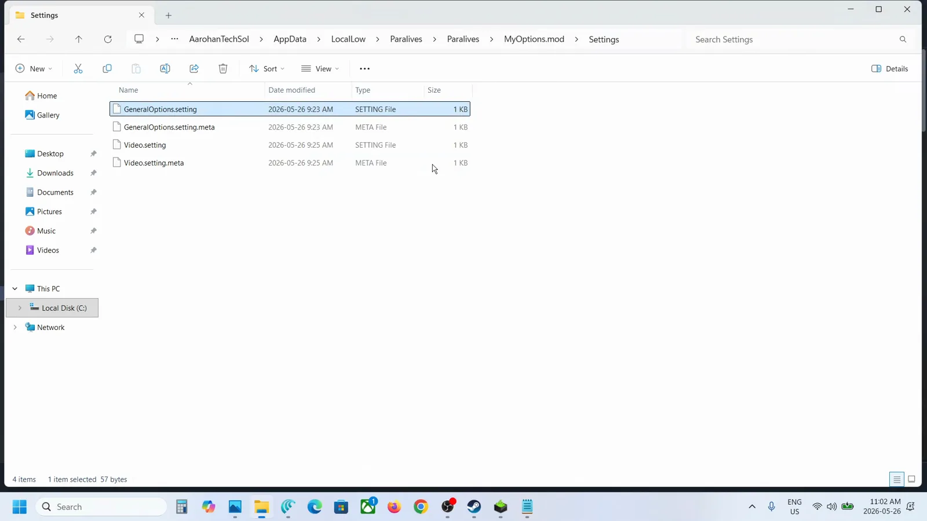Open the See more three-dots menu
927x521 pixels.
[x=364, y=68]
